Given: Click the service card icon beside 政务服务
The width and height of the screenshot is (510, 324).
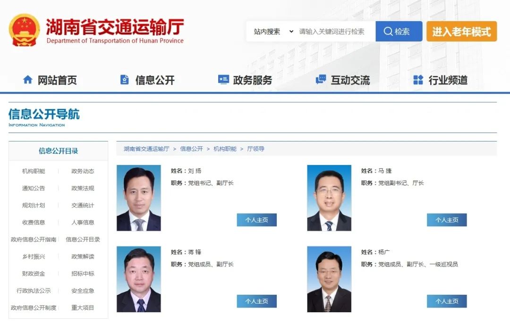Looking at the screenshot, I should (223, 80).
